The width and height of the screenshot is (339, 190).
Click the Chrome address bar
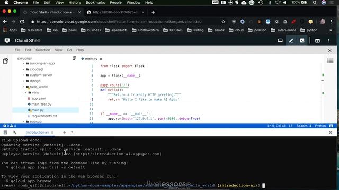click(126, 22)
